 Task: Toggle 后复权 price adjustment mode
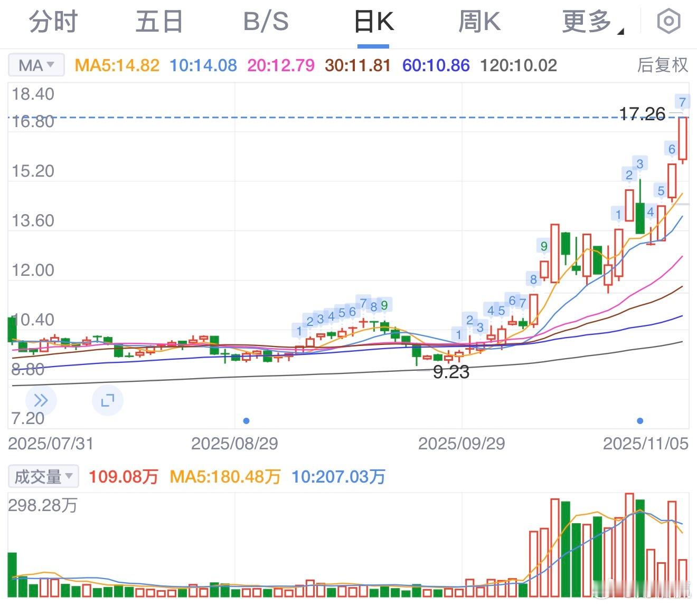(663, 65)
